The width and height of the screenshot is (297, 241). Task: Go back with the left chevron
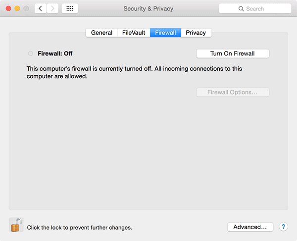[x=40, y=9]
